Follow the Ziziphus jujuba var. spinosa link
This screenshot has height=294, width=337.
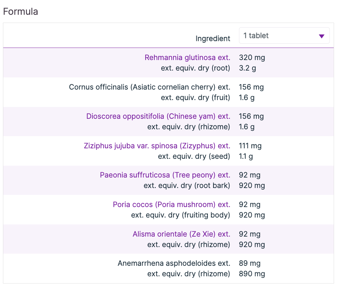pos(157,146)
